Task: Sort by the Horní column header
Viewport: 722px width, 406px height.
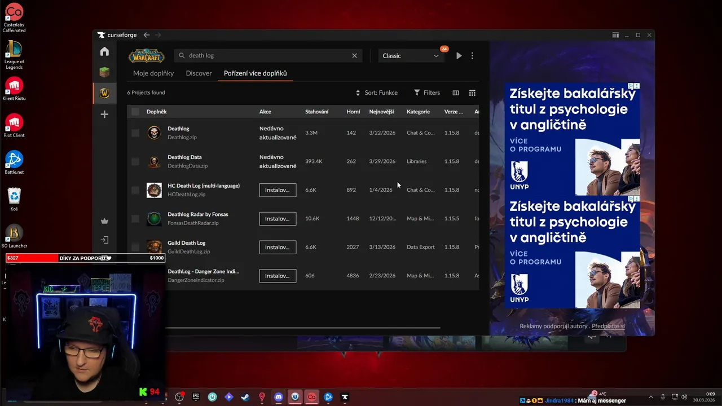Action: pos(353,112)
